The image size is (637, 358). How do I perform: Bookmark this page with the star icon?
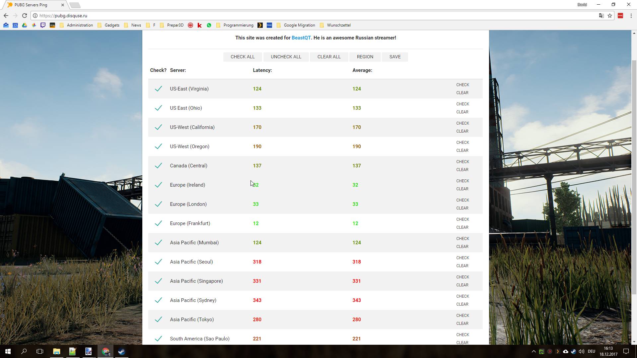point(610,16)
